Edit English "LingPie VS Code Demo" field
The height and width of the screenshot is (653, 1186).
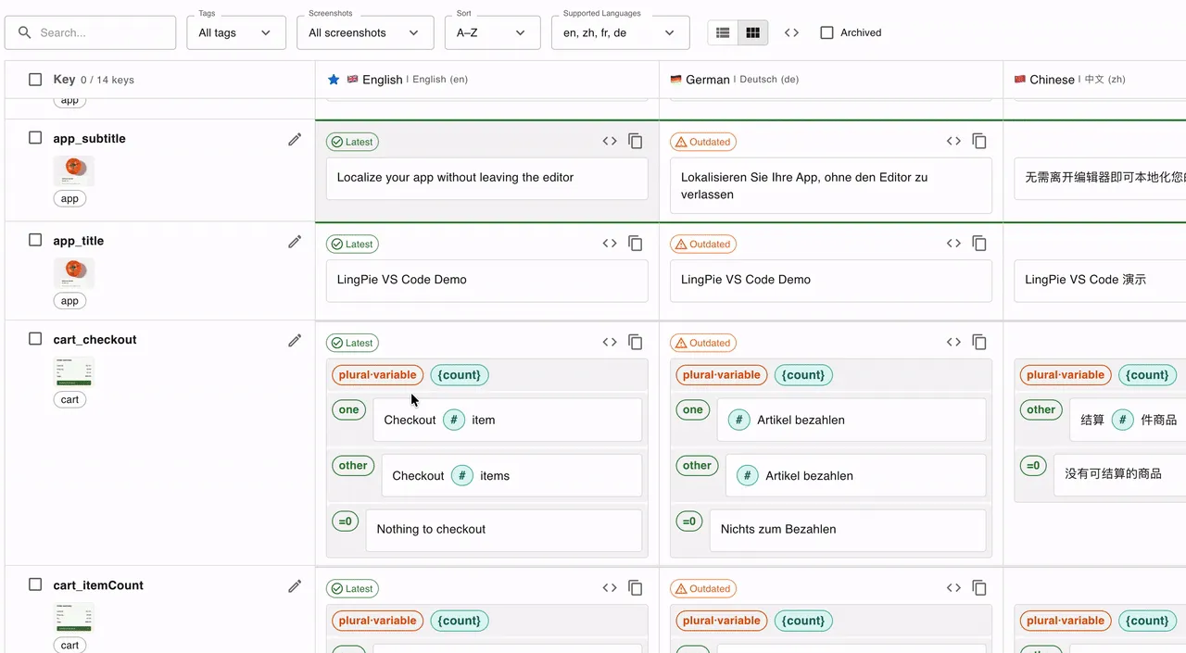click(486, 280)
